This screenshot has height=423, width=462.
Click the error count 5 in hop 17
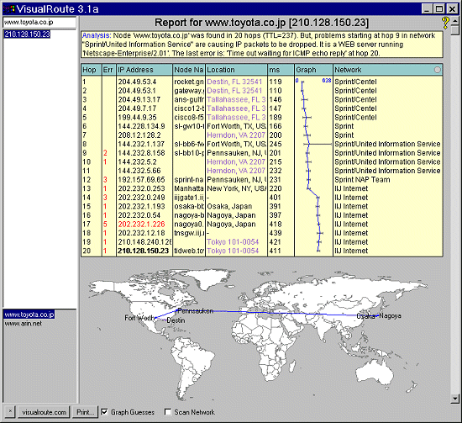click(x=105, y=225)
